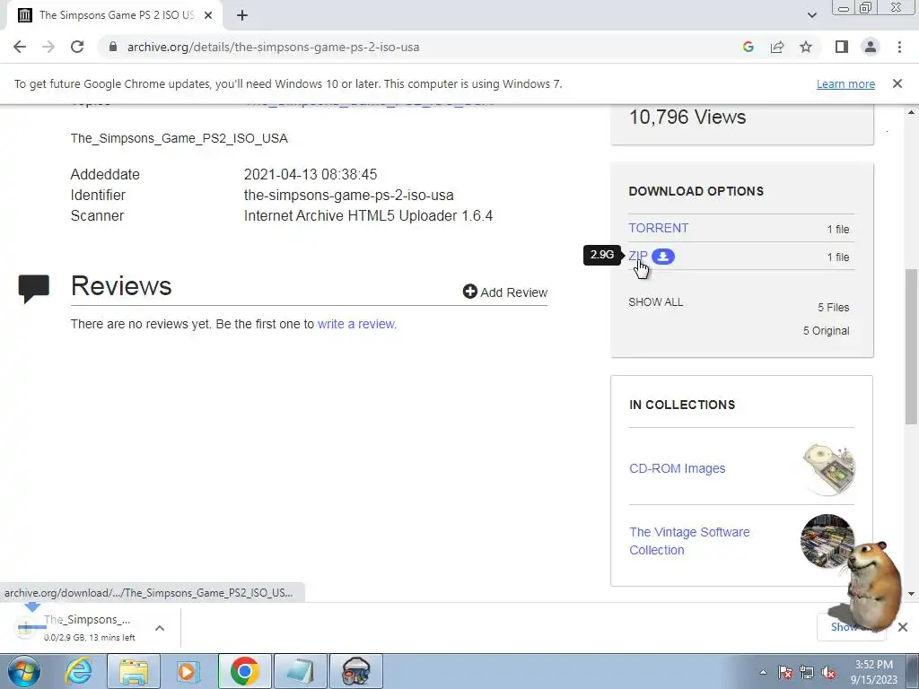The image size is (919, 689).
Task: Click the Identifier value text
Action: (349, 195)
